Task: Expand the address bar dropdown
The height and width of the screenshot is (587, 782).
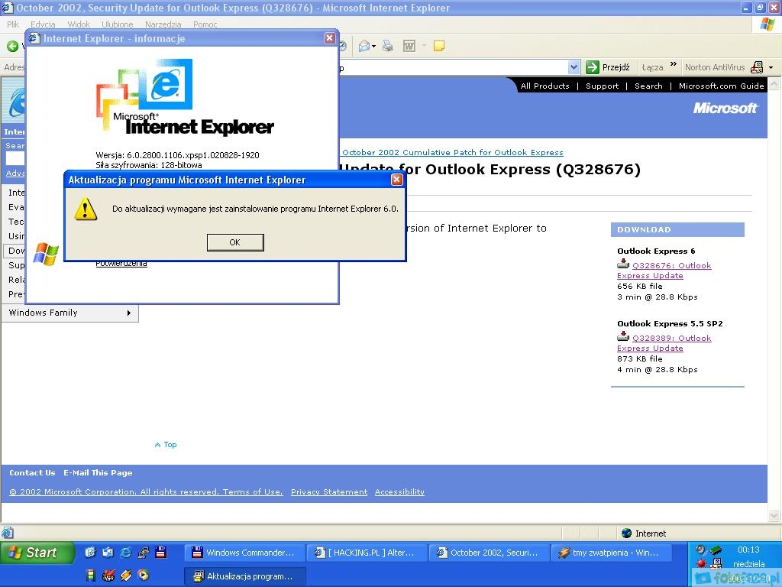Action: pos(574,67)
